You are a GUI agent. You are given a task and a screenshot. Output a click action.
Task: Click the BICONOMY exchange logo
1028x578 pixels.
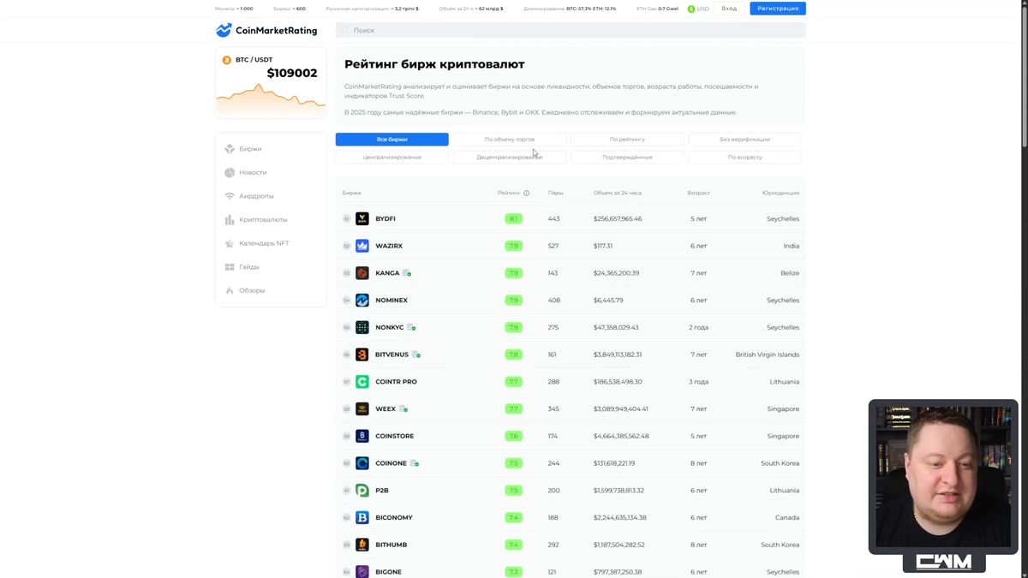(x=362, y=518)
